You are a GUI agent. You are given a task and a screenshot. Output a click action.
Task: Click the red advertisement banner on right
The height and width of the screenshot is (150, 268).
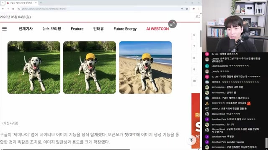(196, 120)
